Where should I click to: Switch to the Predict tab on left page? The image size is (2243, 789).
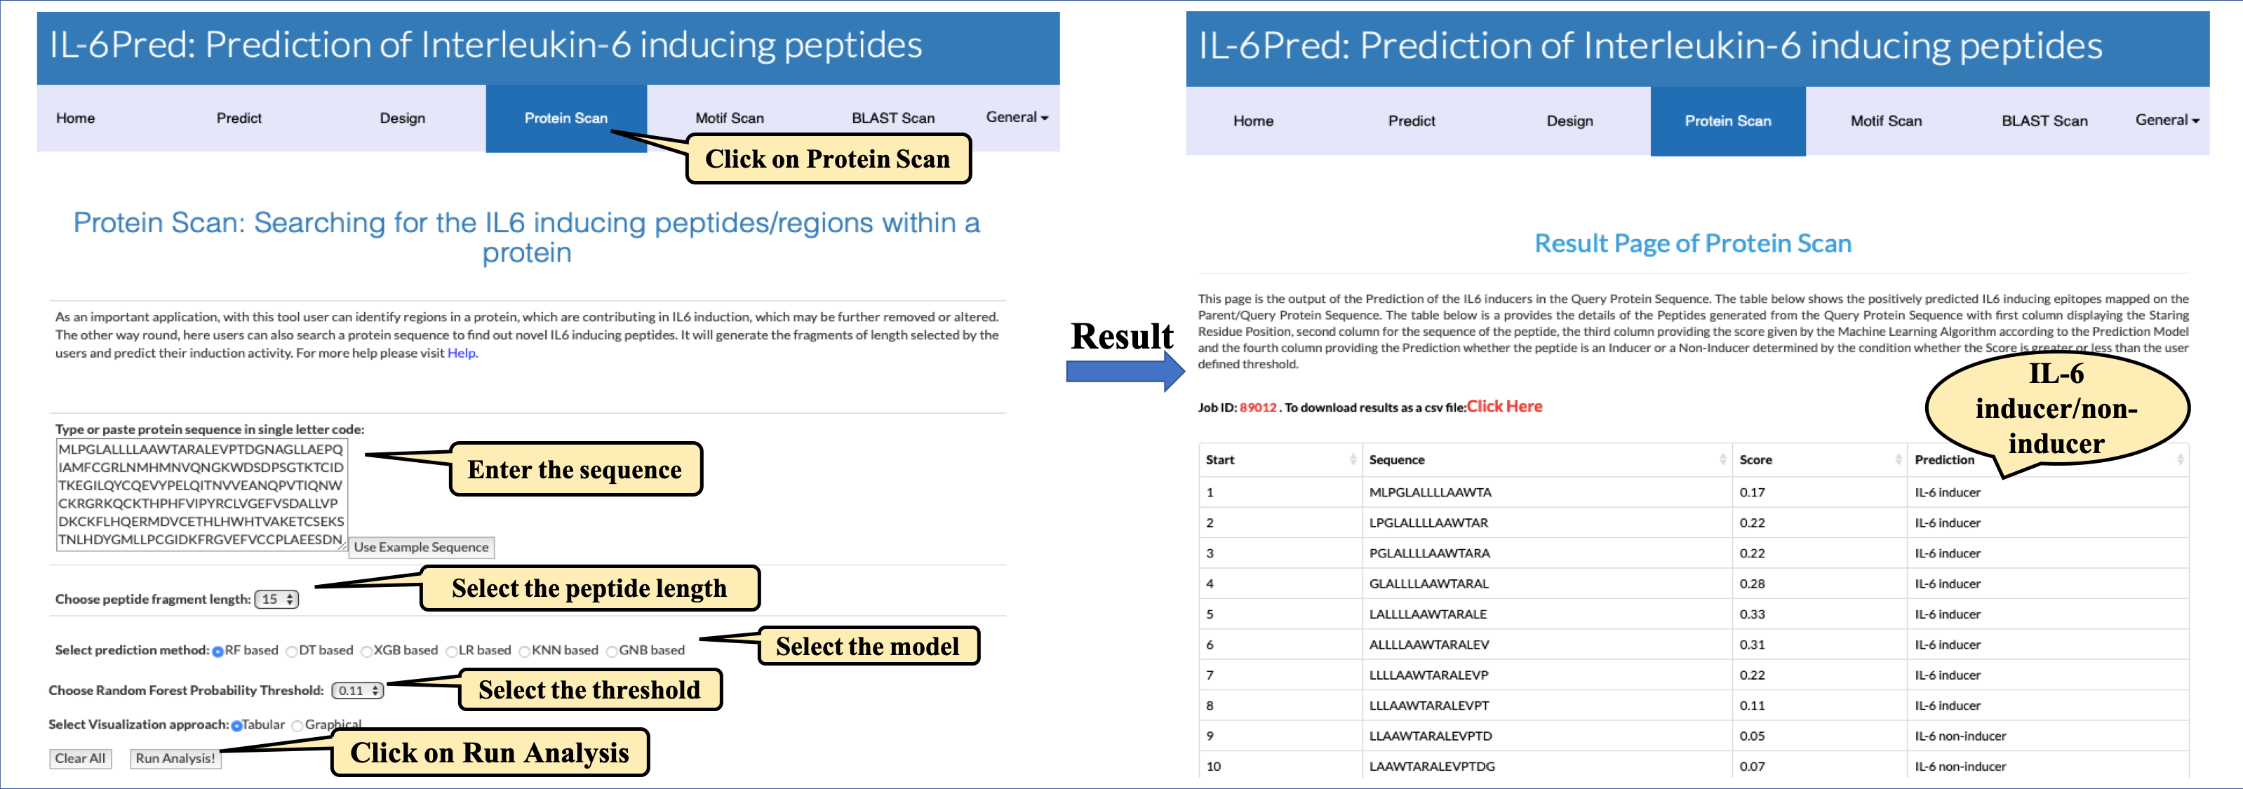[x=239, y=119]
